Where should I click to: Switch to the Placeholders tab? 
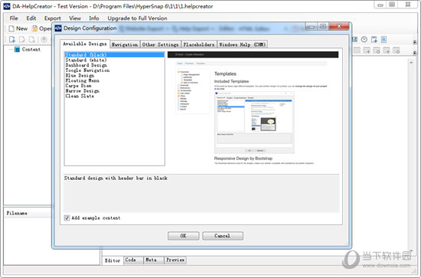pos(199,44)
